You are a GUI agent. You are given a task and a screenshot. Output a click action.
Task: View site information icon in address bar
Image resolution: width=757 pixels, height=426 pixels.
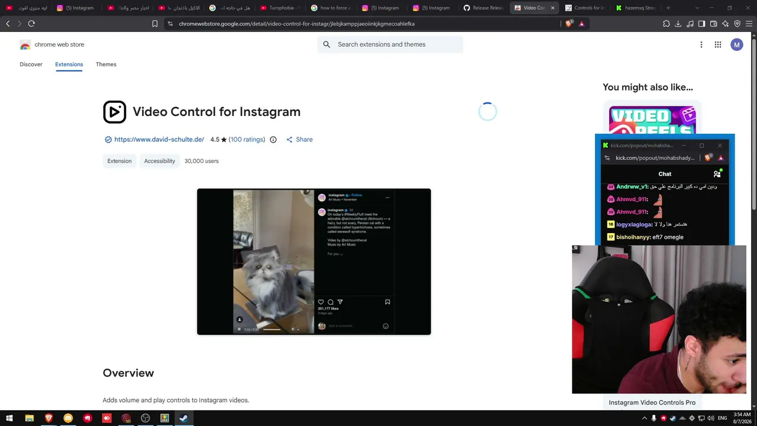coord(170,24)
